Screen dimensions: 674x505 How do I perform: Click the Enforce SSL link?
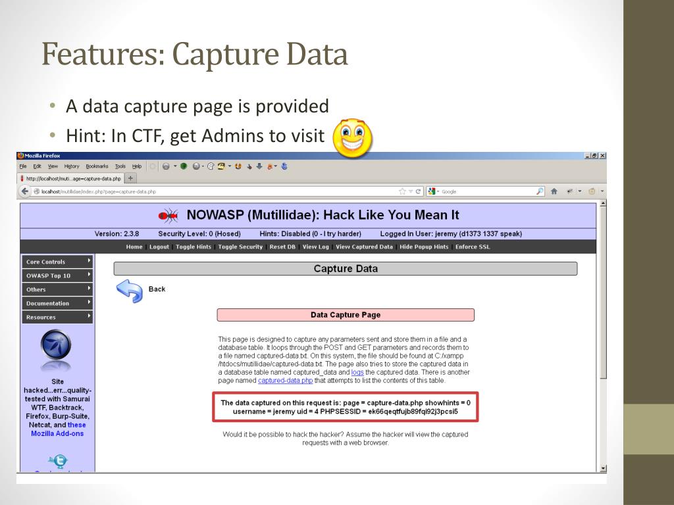(x=473, y=247)
